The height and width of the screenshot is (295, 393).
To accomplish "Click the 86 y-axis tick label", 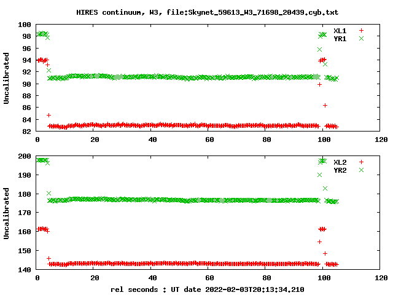I will 26,108.
